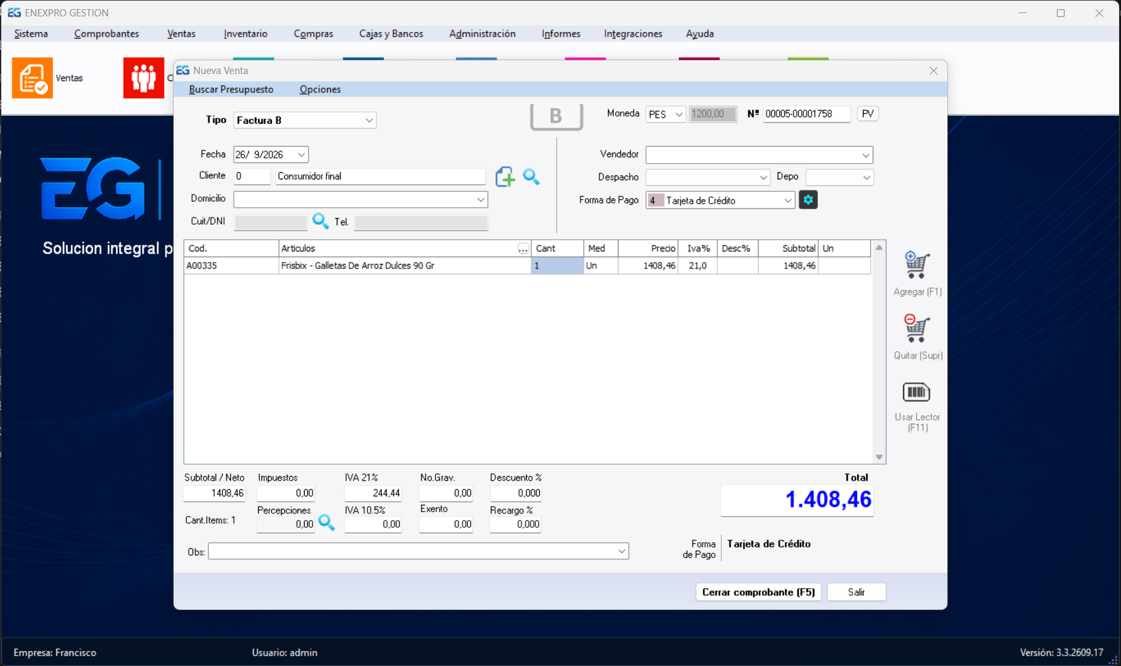This screenshot has height=666, width=1121.
Task: Search client with magnifier beside Consumidor final
Action: [x=531, y=177]
